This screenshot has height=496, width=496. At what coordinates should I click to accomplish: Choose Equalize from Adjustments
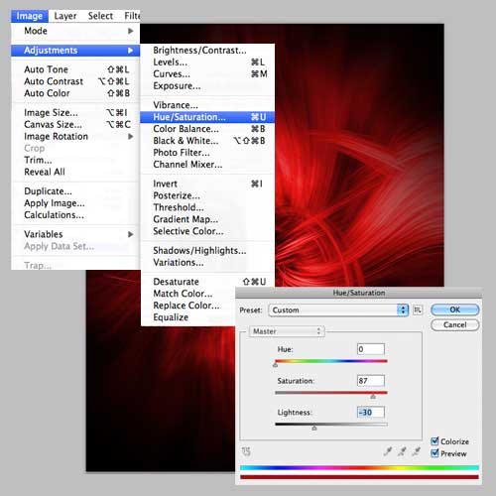pyautogui.click(x=187, y=317)
